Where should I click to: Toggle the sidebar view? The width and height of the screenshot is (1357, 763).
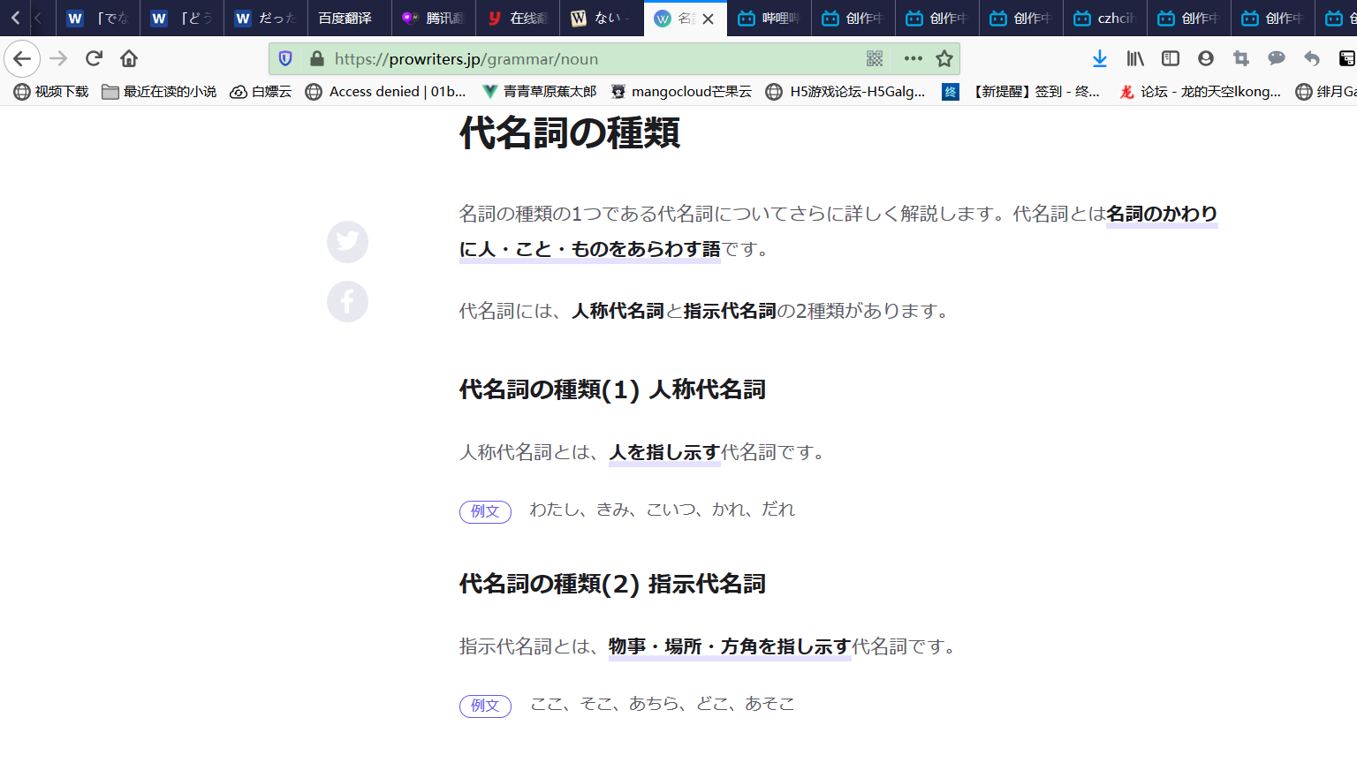coord(1171,59)
